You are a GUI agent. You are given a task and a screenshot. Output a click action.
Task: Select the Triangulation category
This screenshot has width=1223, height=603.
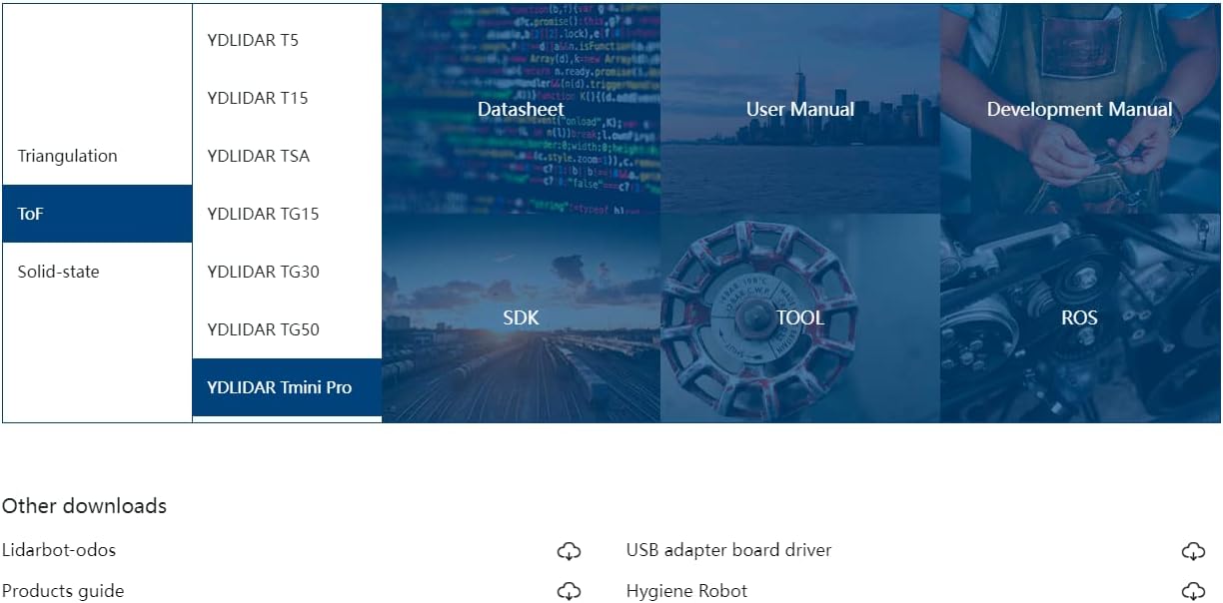68,156
